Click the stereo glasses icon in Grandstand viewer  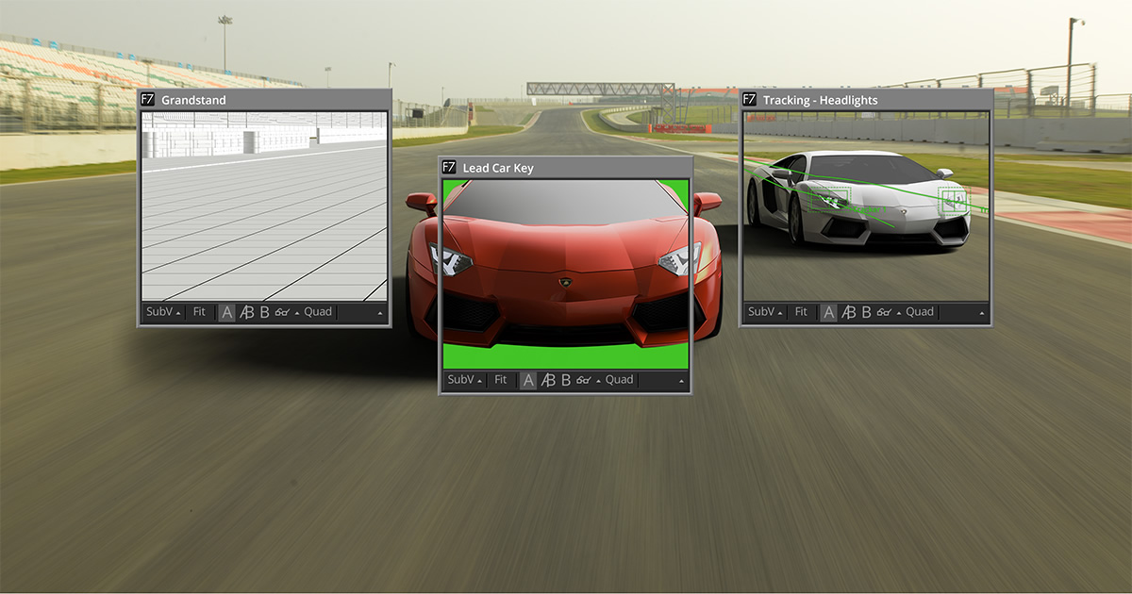tap(282, 312)
